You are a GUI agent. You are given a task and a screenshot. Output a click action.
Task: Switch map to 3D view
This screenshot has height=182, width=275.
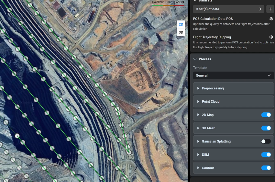(181, 32)
